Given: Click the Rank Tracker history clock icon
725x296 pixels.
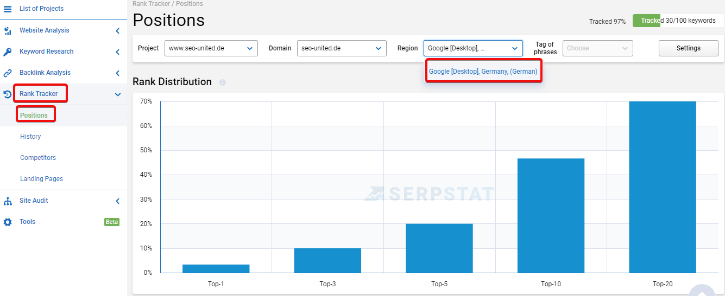Looking at the screenshot, I should (x=8, y=94).
